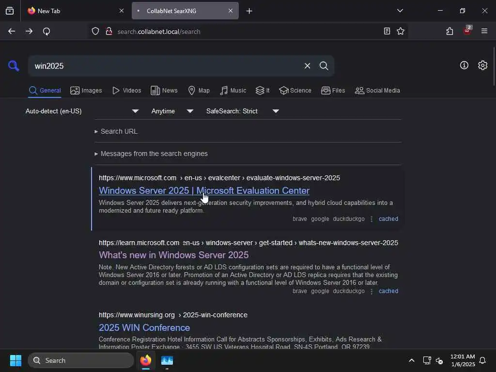List all tabs chevron
The image size is (496, 372).
(400, 11)
